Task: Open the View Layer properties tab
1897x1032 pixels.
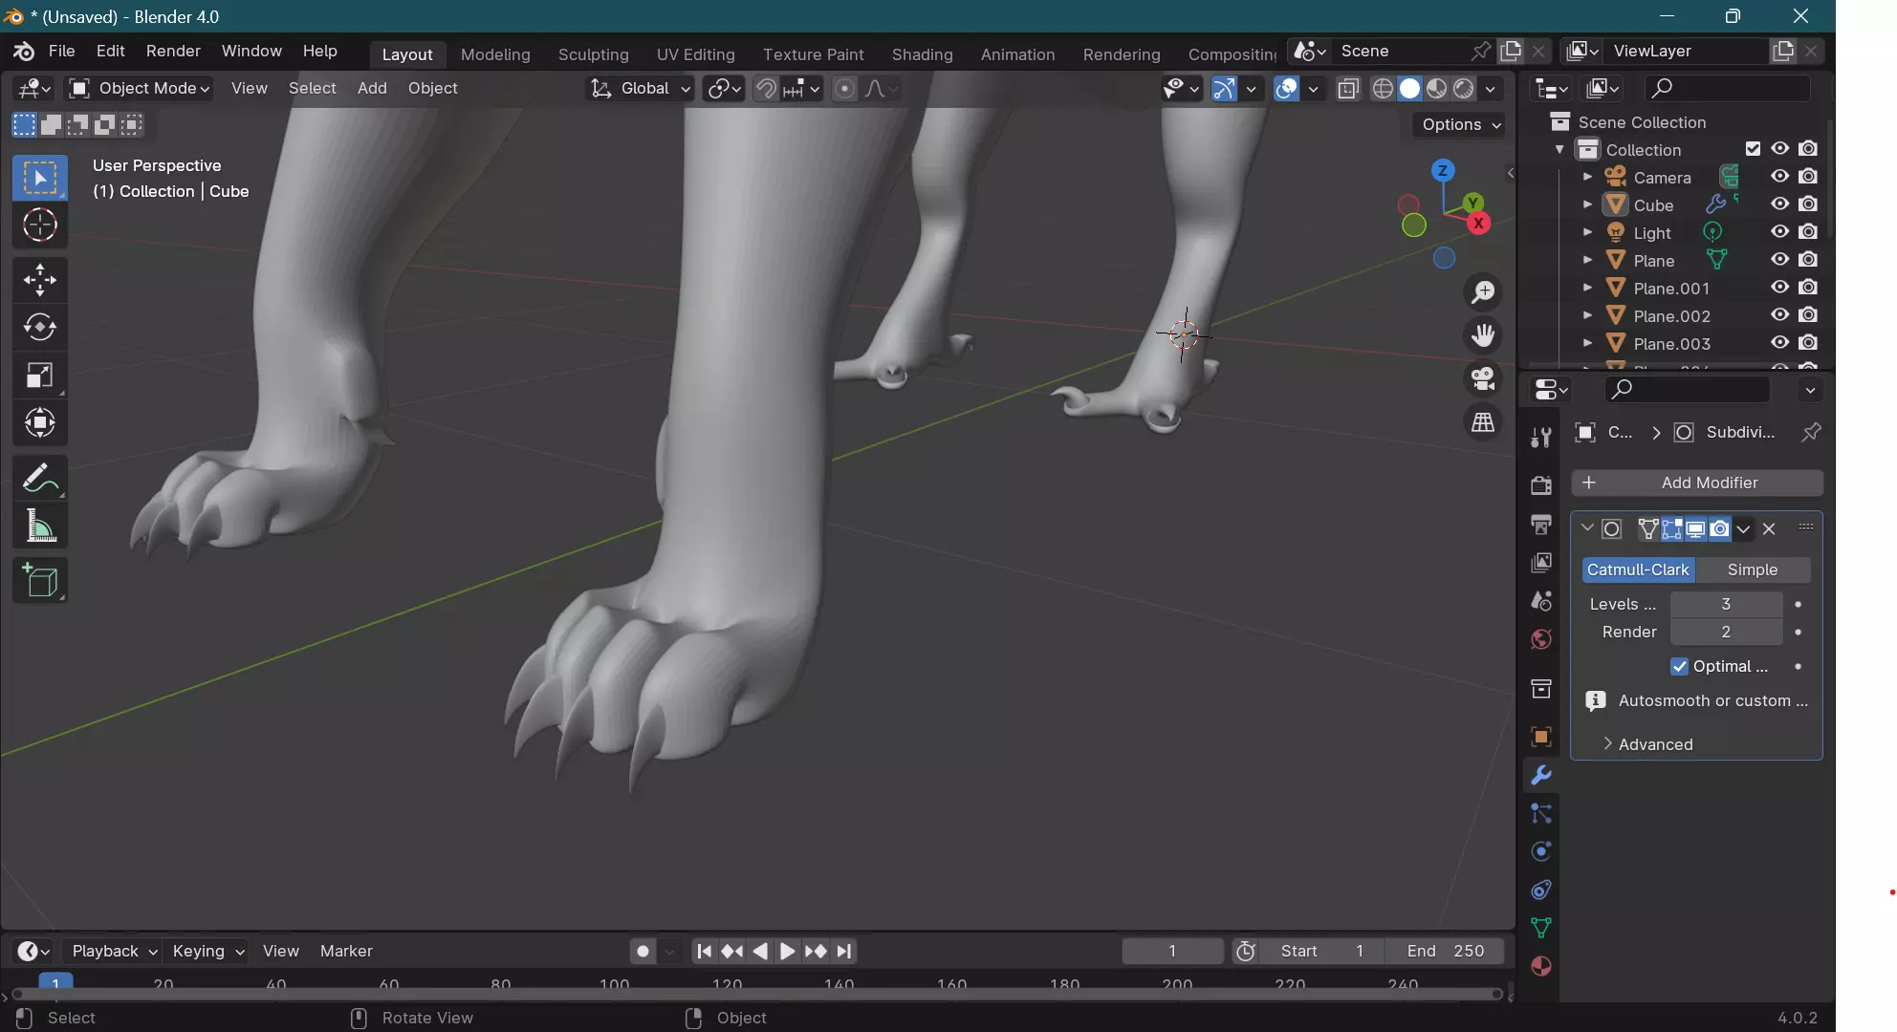Action: click(x=1540, y=563)
